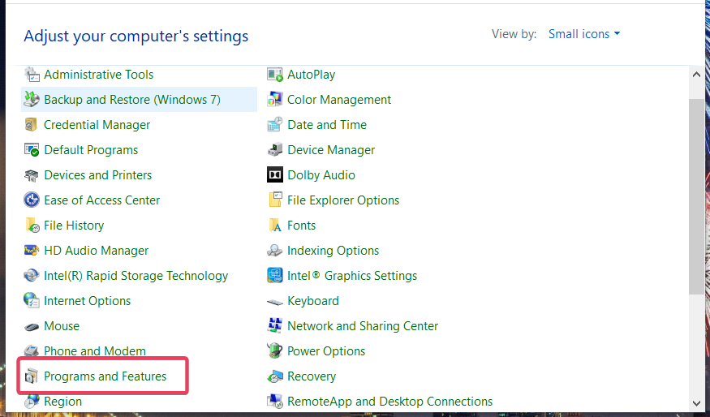Image resolution: width=710 pixels, height=417 pixels.
Task: Click the vertical scrollbar thumb
Action: click(696, 196)
